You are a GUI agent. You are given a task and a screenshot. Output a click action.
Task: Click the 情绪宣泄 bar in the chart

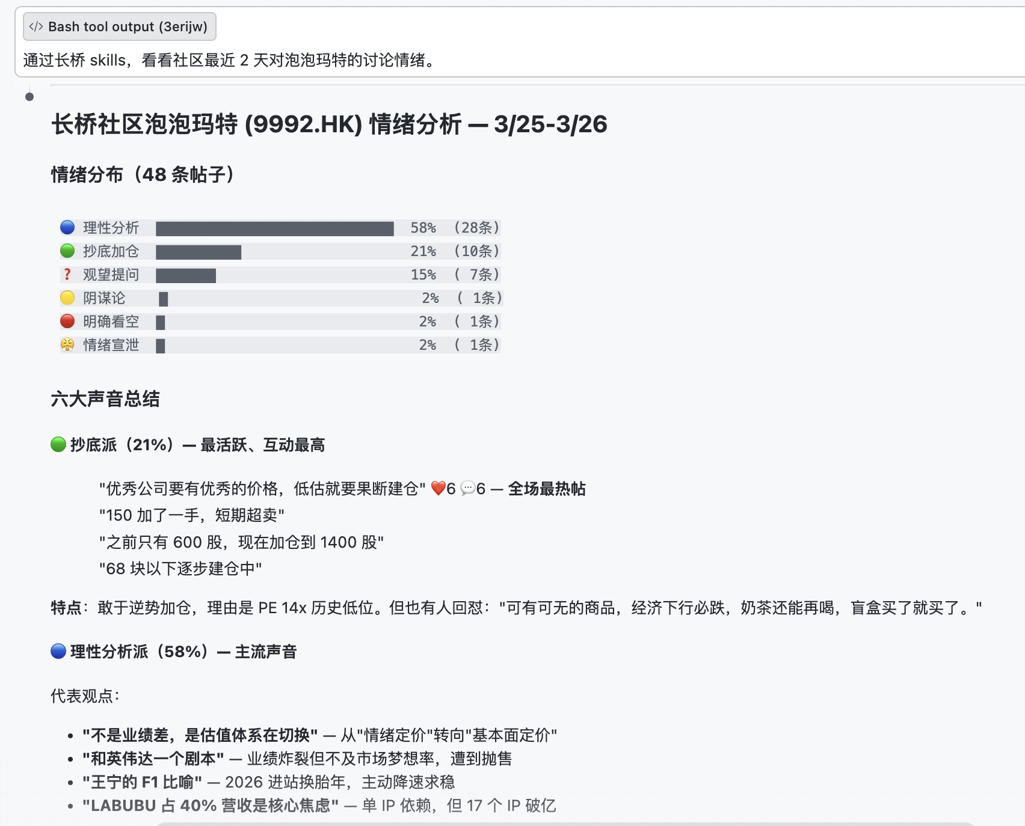coord(161,346)
